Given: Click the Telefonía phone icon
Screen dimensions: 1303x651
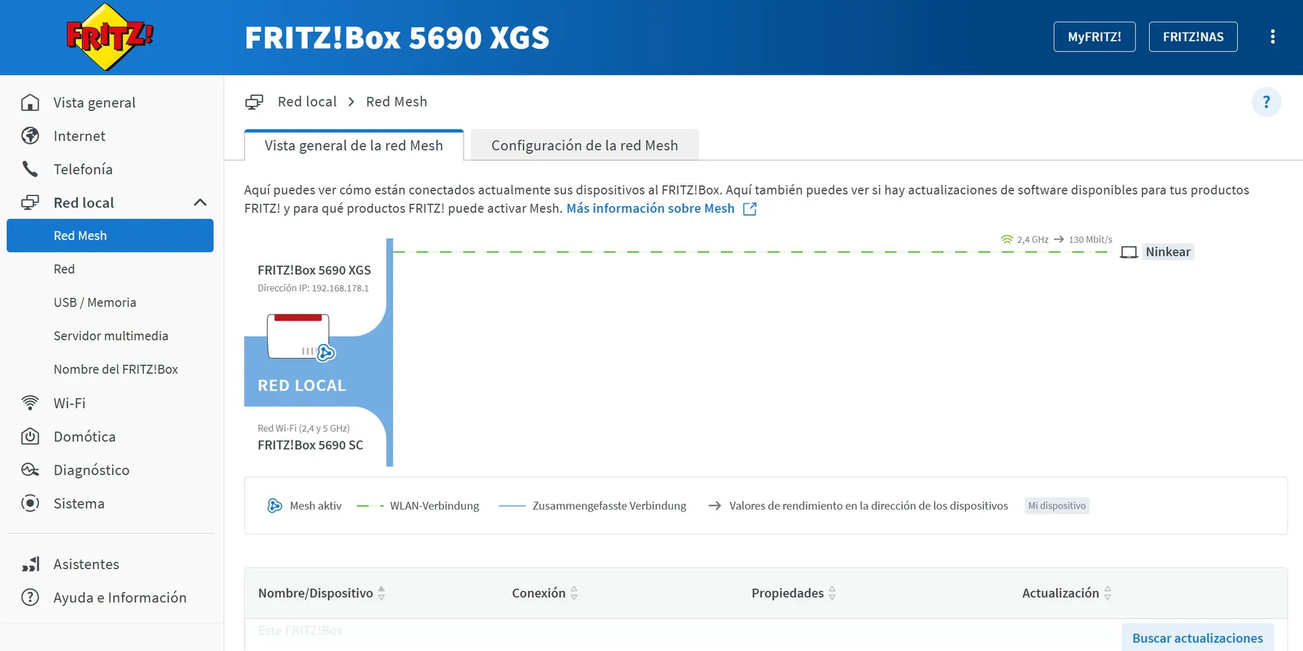Looking at the screenshot, I should click(30, 169).
